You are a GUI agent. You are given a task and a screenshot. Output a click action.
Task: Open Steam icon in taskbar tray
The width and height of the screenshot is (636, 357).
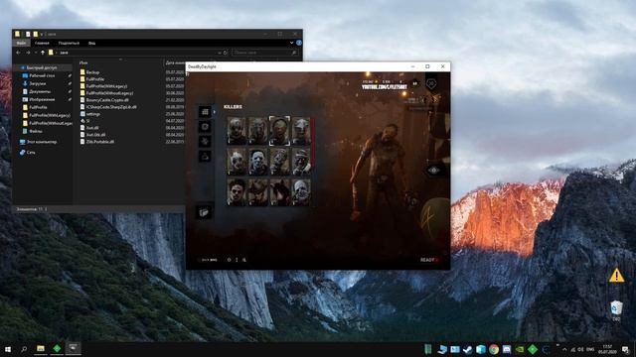point(467,349)
